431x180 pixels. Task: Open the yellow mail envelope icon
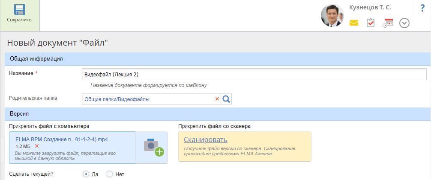coord(354,23)
